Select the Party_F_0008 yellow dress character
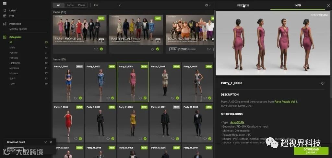 133,122
